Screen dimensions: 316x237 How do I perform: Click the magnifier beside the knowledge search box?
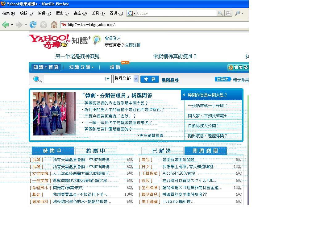(37, 79)
